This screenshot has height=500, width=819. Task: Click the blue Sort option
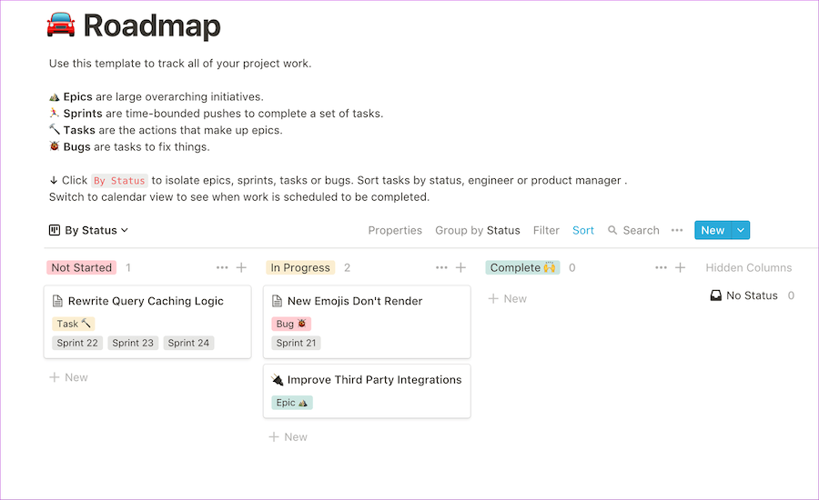point(583,230)
